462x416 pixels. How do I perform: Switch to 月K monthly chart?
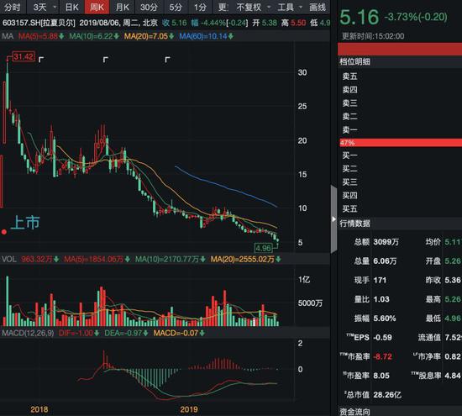[x=123, y=7]
